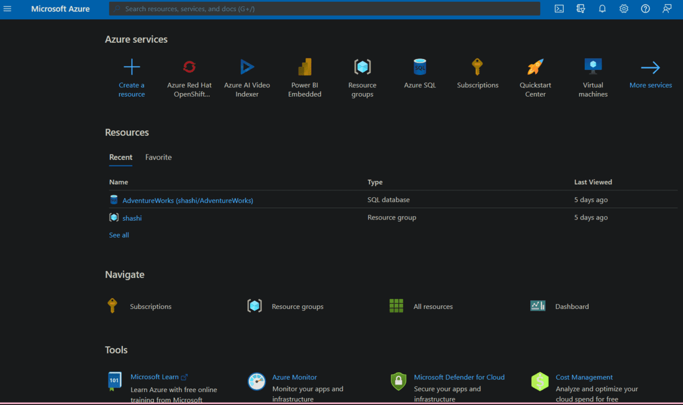Open the hamburger portal menu

(7, 9)
